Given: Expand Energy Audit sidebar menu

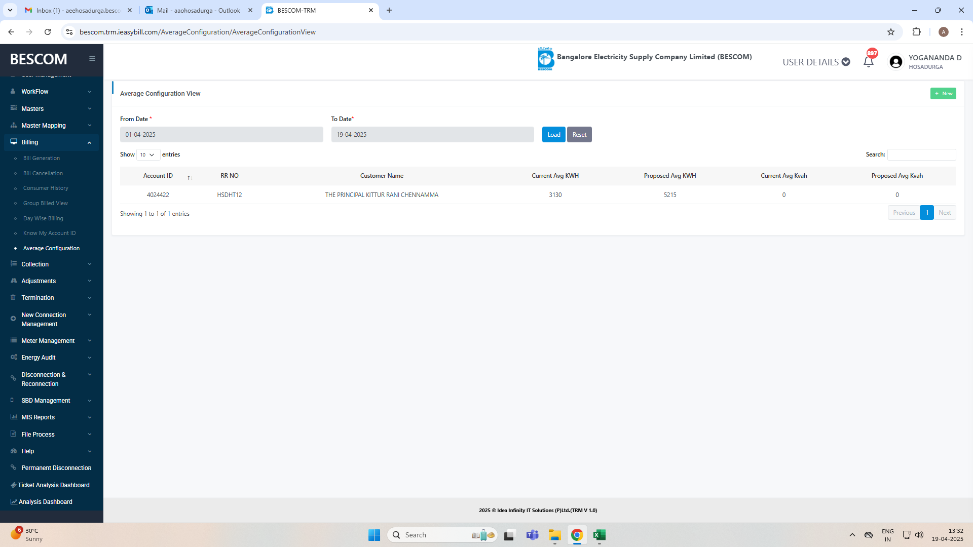Looking at the screenshot, I should 51,358.
